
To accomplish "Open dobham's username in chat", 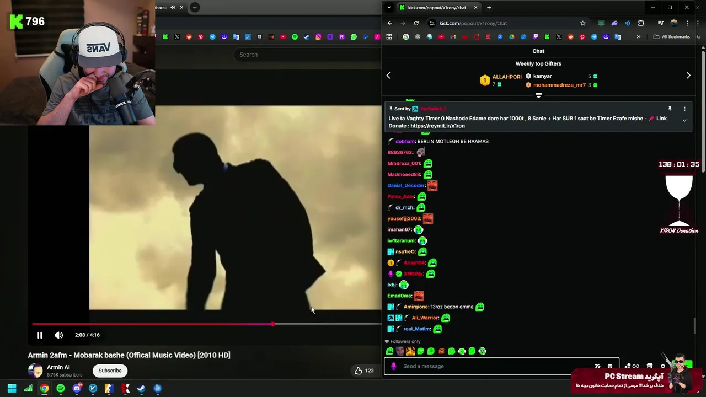I will click(405, 141).
